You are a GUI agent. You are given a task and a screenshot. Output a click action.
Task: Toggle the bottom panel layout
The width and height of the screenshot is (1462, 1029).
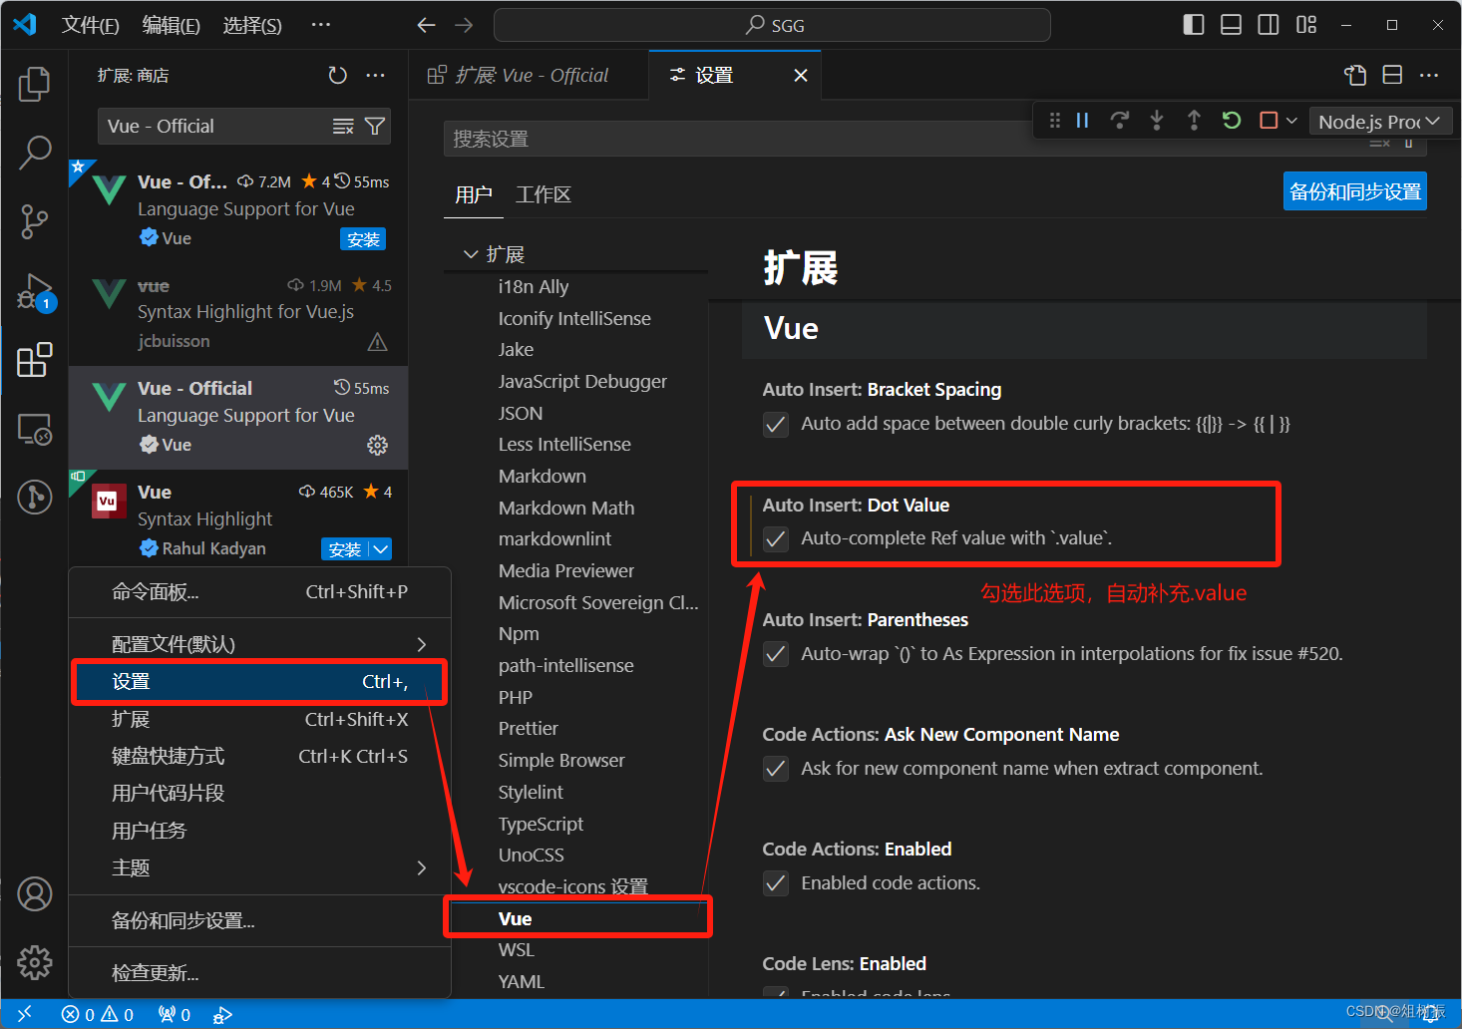[x=1232, y=25]
